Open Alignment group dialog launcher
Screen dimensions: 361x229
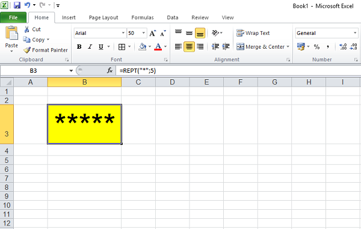[x=288, y=60]
